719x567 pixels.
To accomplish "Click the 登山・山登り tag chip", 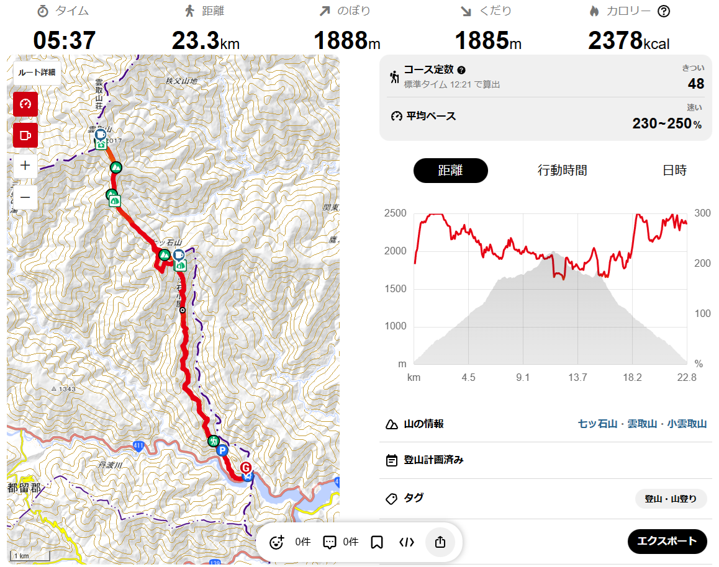I will point(671,499).
